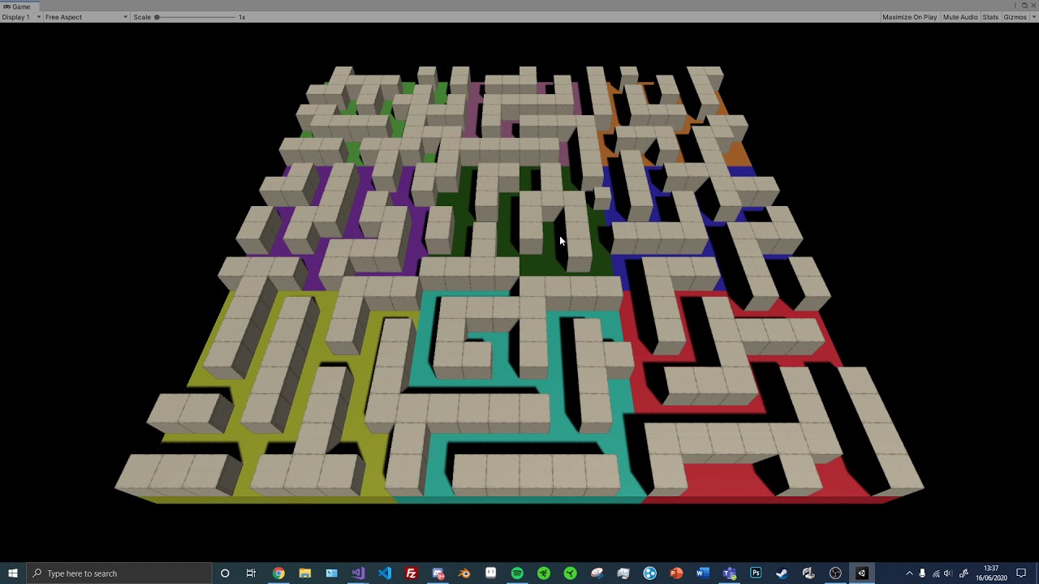Screen dimensions: 1039x584
Task: Open the Action Center notifications icon
Action: tap(1021, 573)
